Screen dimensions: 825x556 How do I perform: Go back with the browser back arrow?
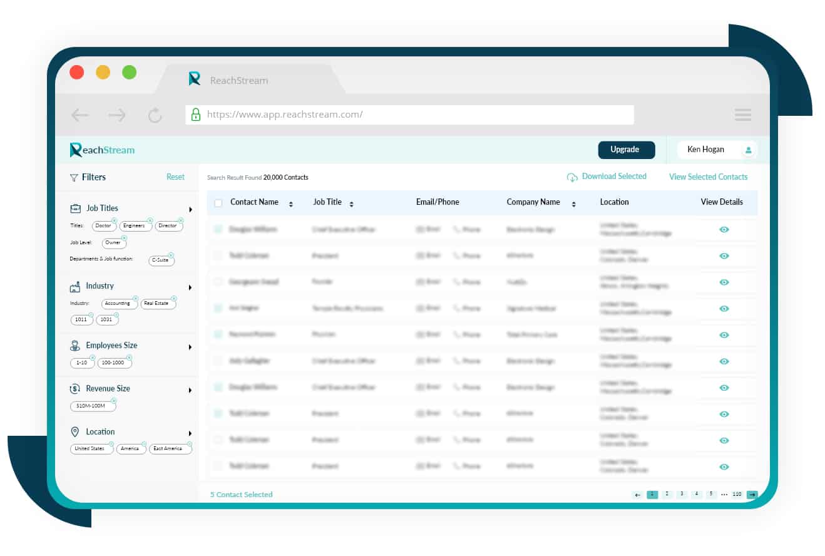(79, 115)
